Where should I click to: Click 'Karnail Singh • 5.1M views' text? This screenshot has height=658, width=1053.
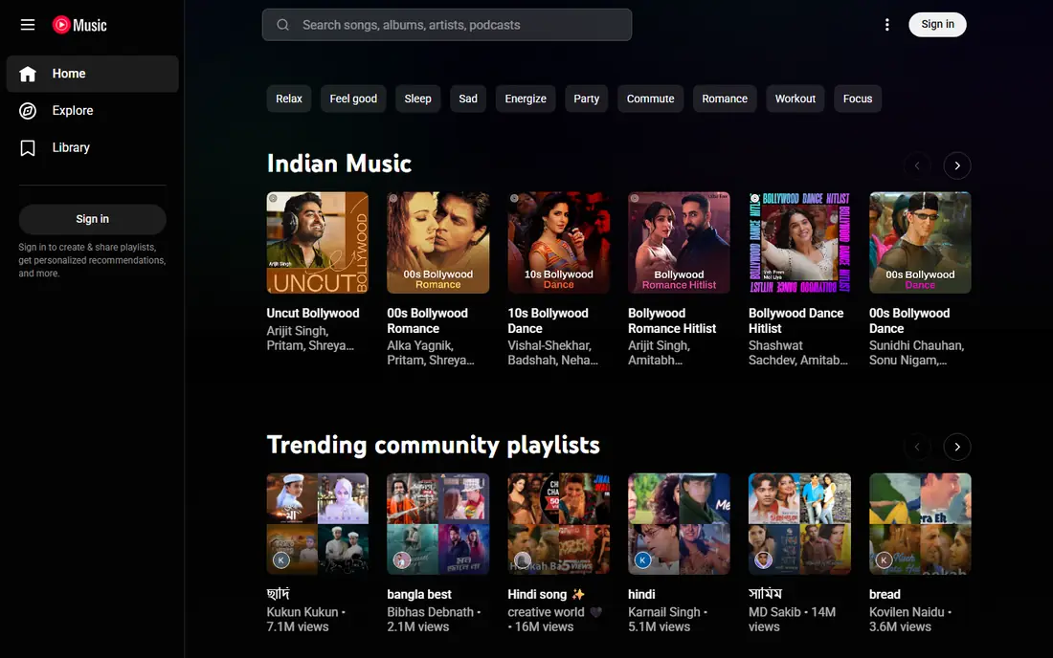[667, 619]
